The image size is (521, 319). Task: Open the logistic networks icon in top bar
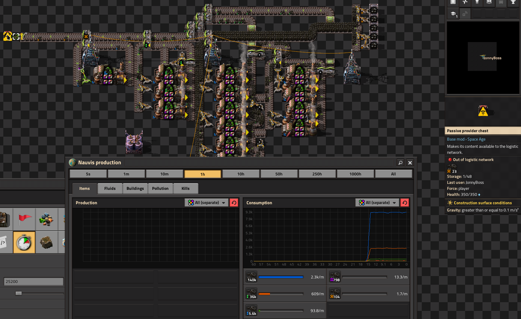coord(477,2)
